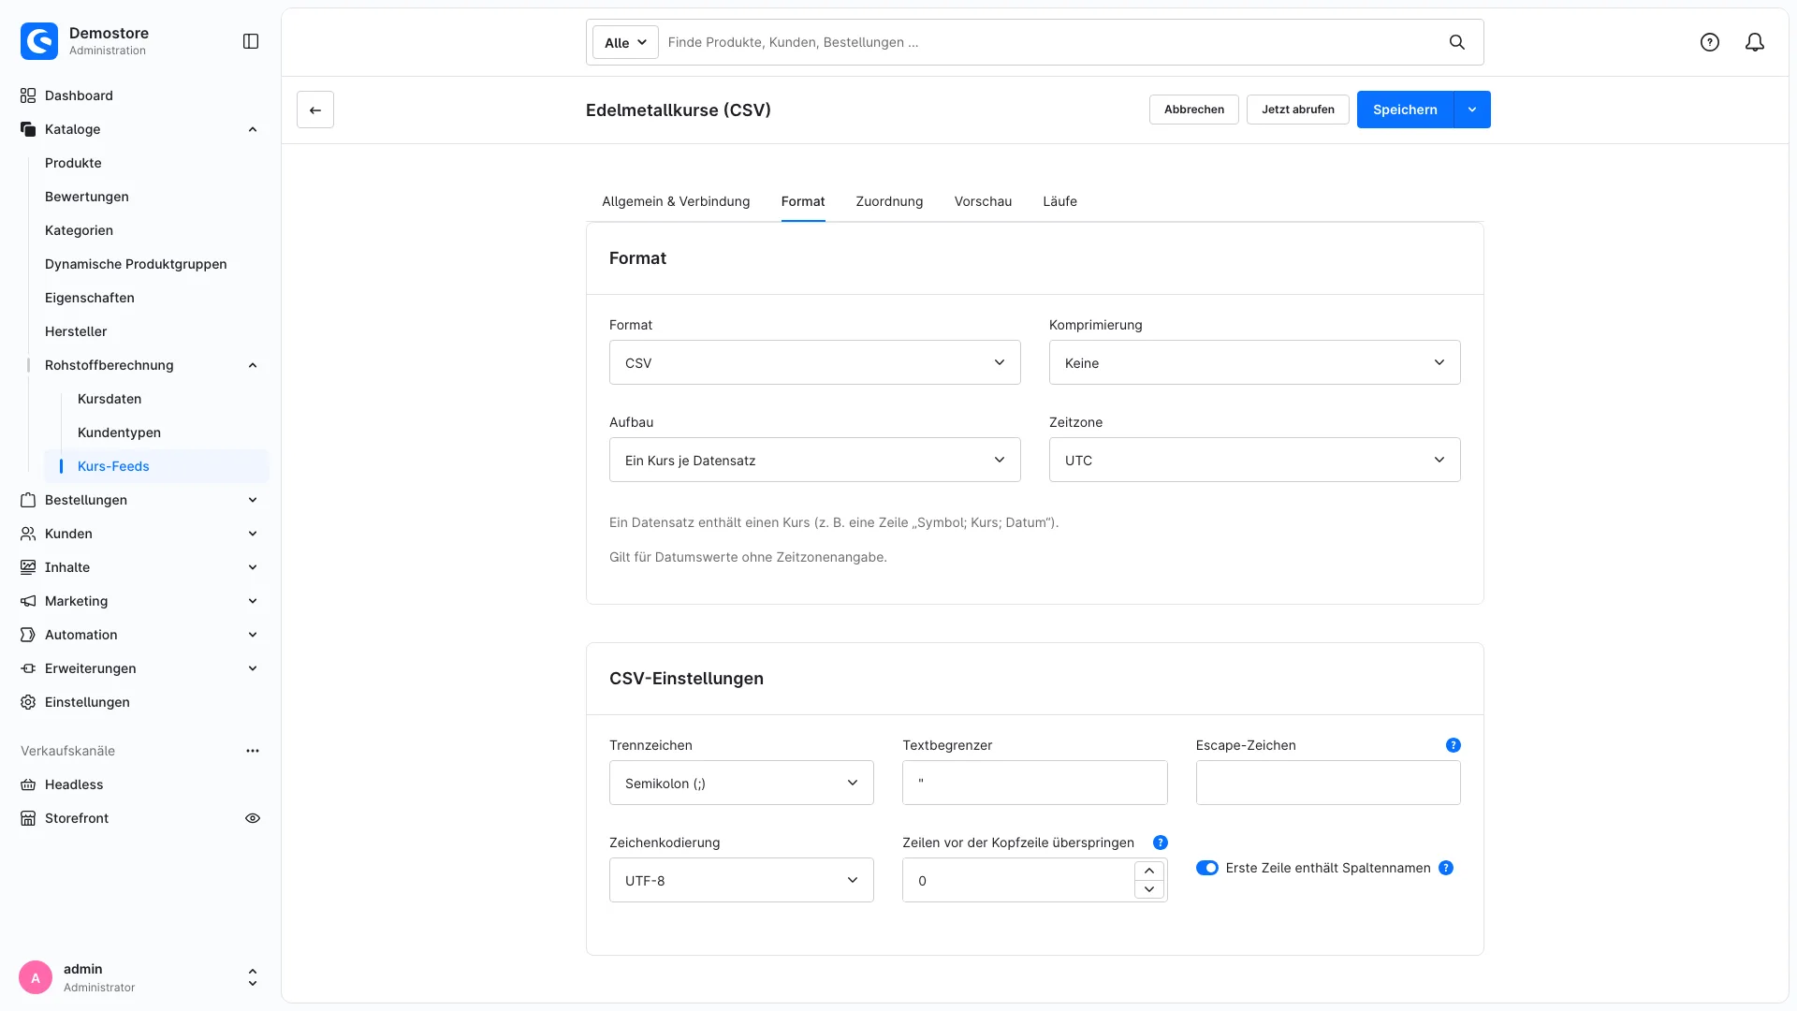The height and width of the screenshot is (1011, 1797).
Task: Open the Alle search filter dropdown
Action: click(x=625, y=42)
